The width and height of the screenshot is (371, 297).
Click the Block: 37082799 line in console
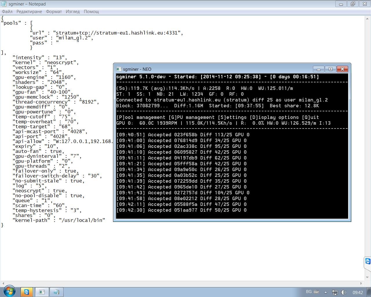pos(217,106)
